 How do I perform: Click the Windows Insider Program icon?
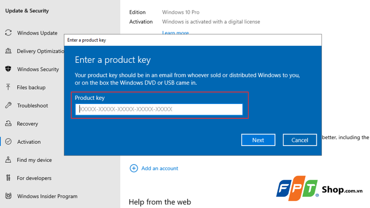coord(8,196)
